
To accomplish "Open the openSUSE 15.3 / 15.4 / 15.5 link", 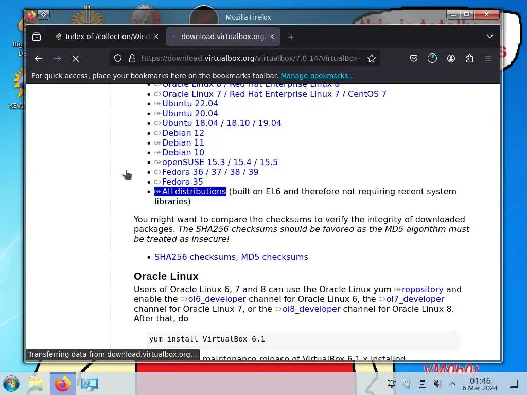I will 220,162.
